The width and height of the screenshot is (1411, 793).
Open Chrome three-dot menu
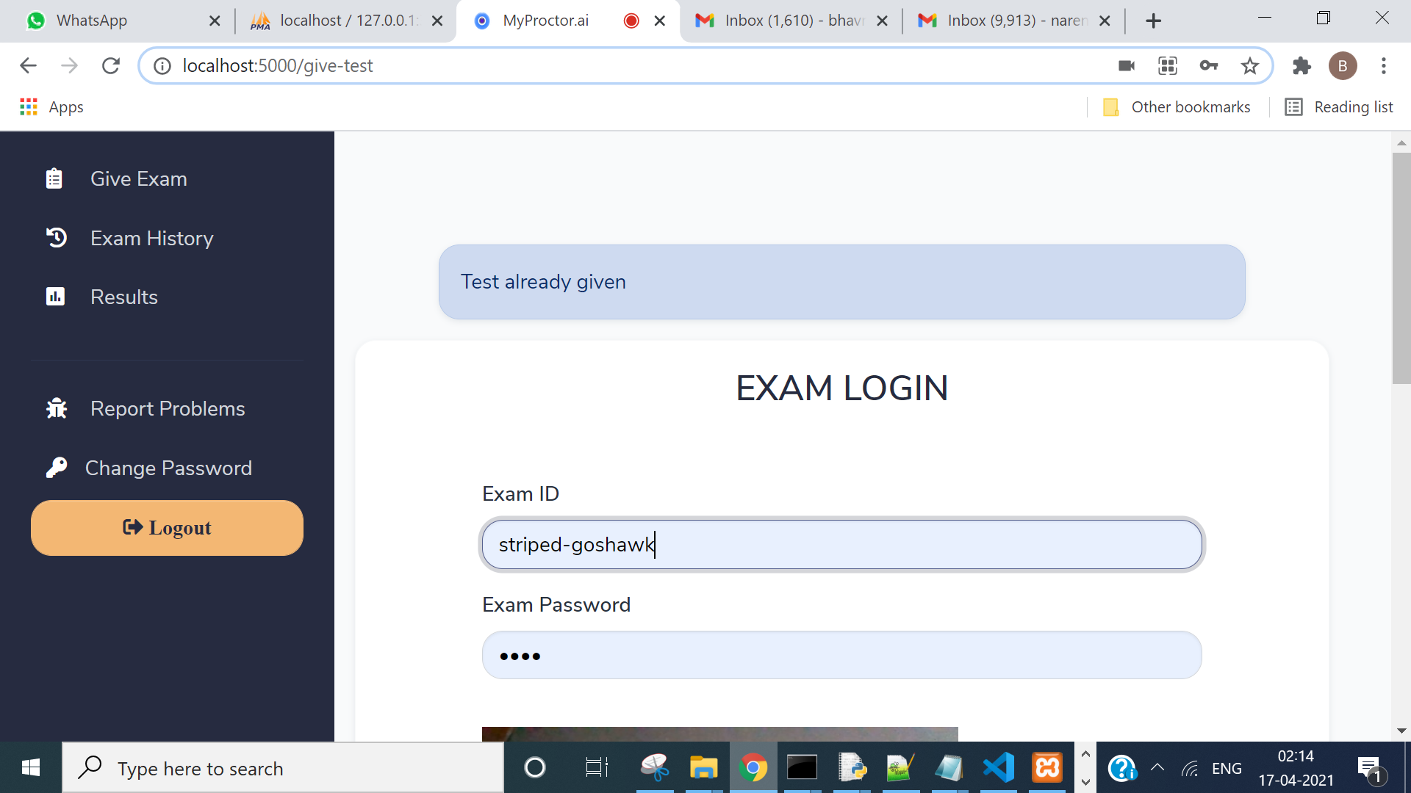click(1383, 66)
